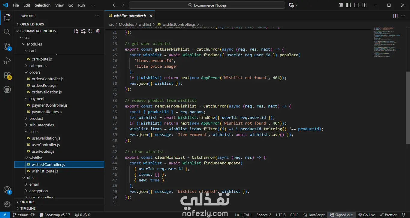
Task: Expand the TIMELINE section
Action: [x=59, y=208]
